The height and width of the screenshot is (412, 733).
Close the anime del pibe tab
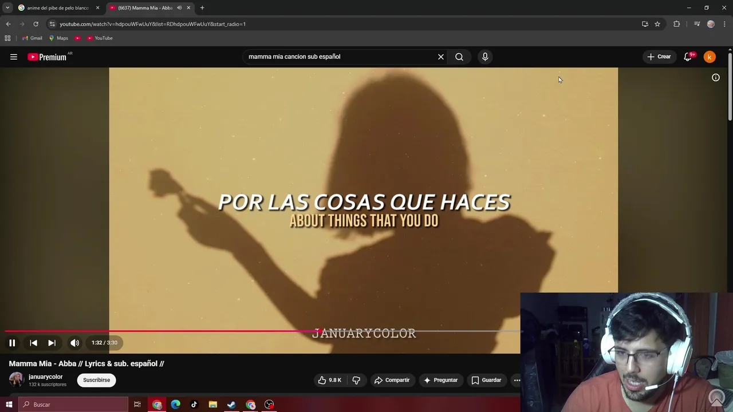[x=97, y=8]
